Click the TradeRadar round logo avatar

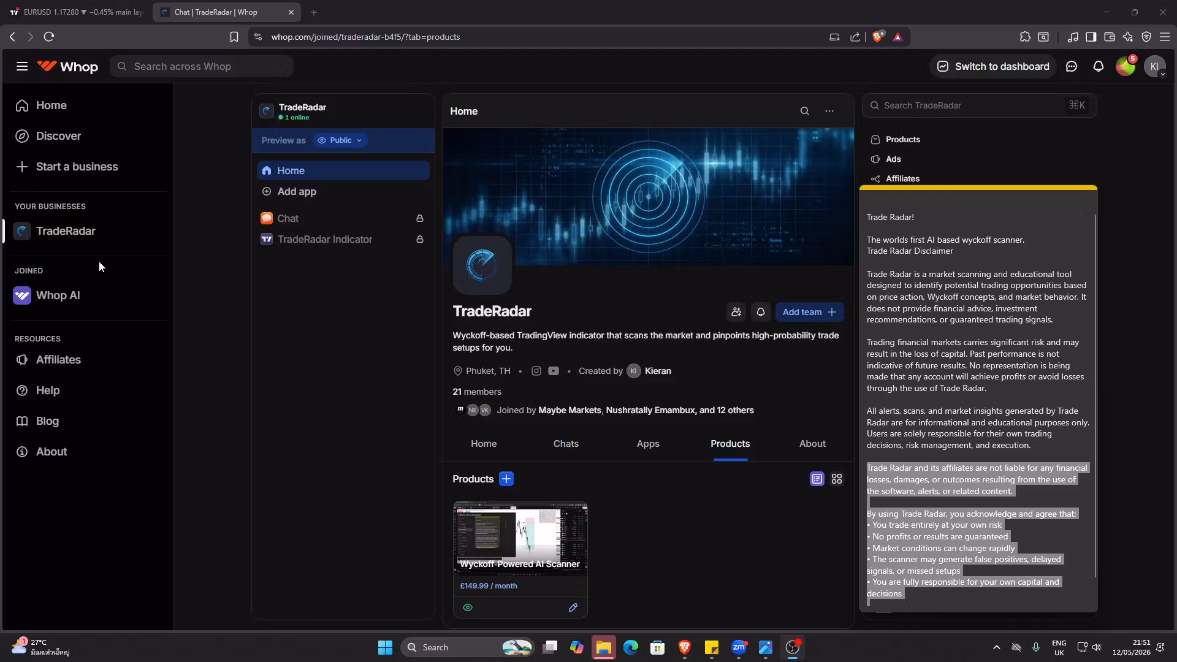(482, 265)
